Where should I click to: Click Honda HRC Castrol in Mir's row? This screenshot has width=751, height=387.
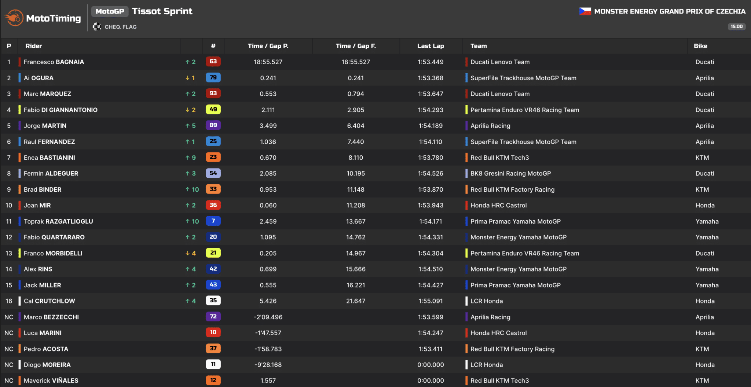(x=498, y=205)
